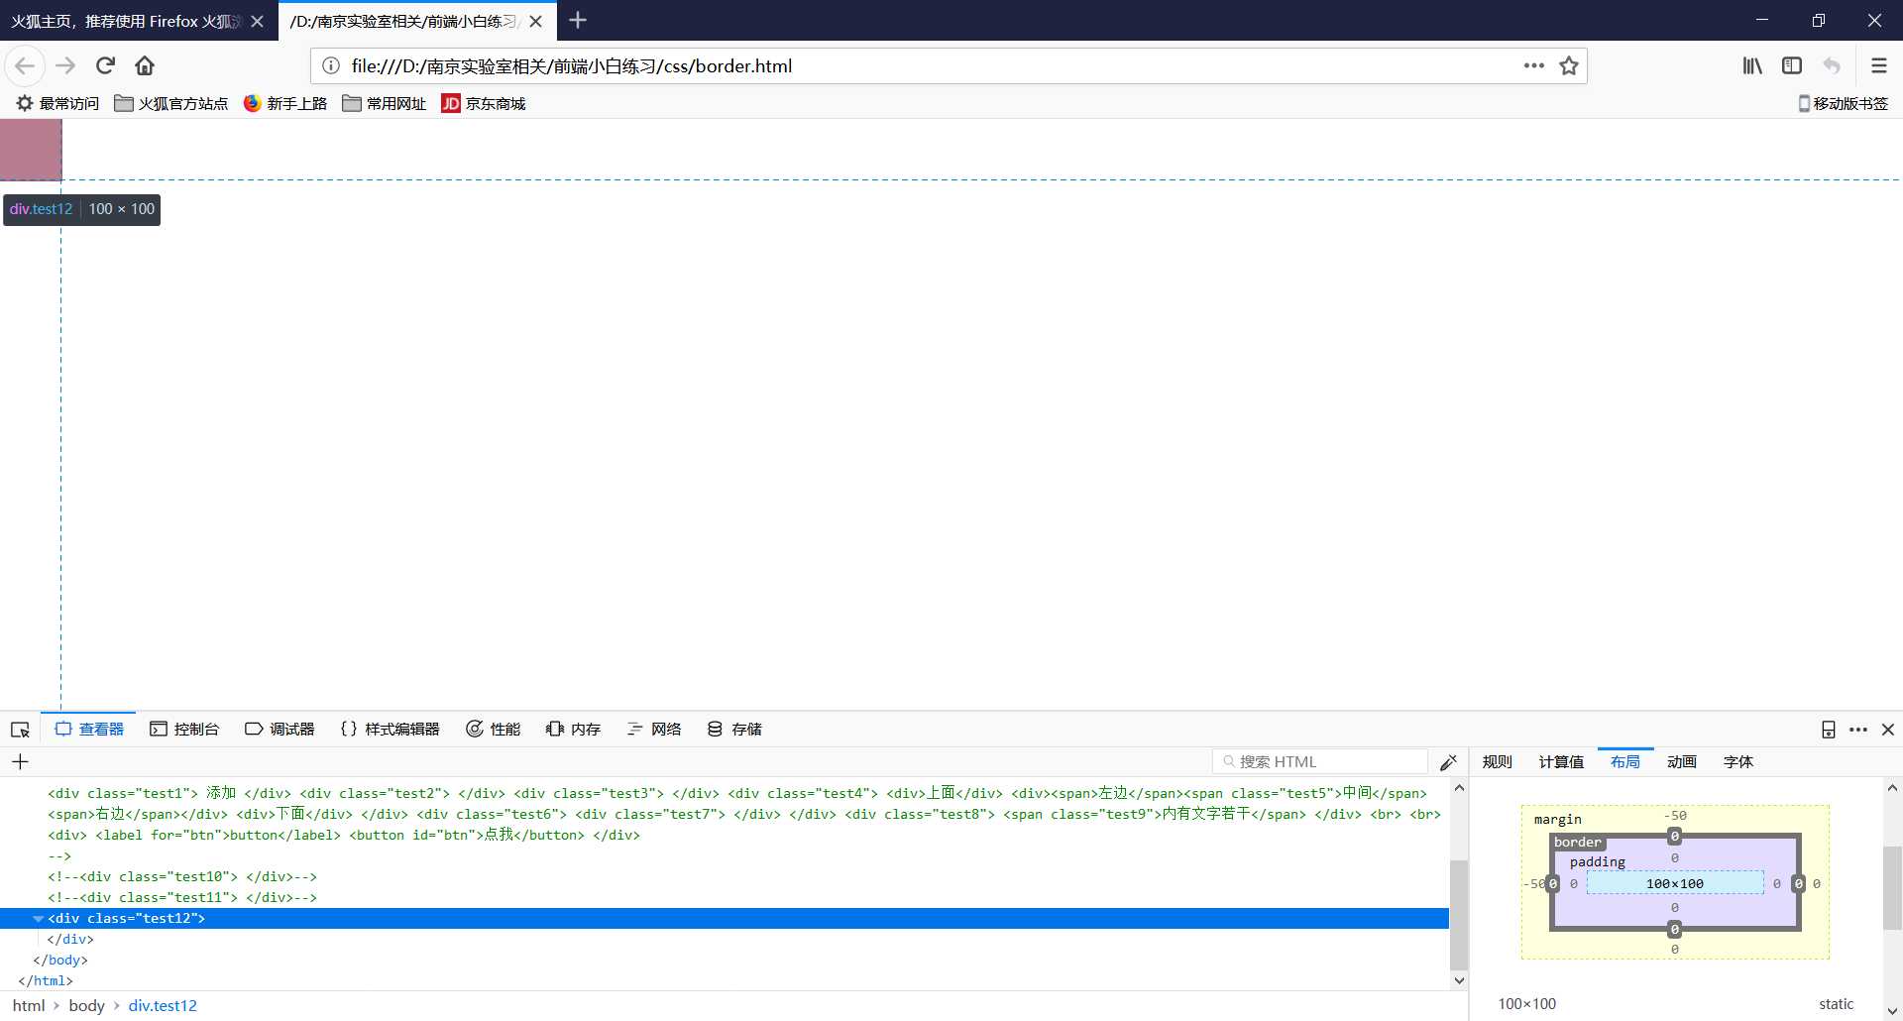Open devtools options three-dot menu
The width and height of the screenshot is (1903, 1021).
(1858, 730)
